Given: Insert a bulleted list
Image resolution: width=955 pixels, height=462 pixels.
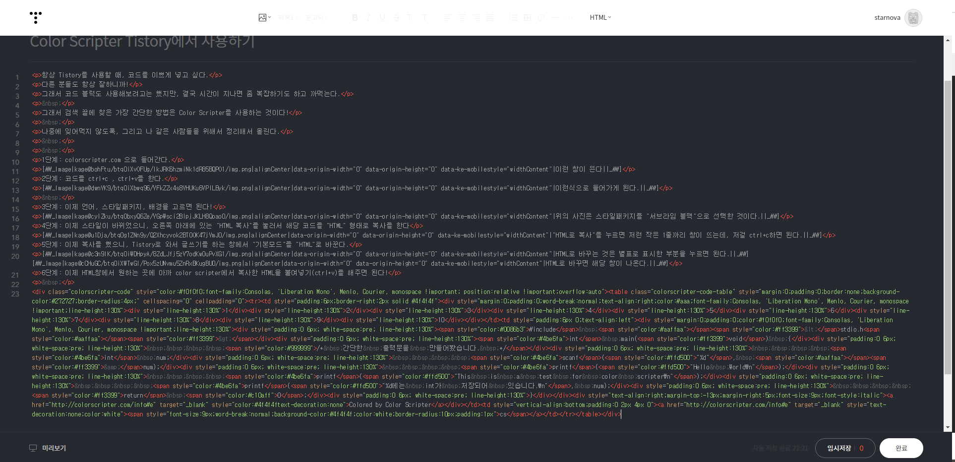Looking at the screenshot, I should [513, 17].
